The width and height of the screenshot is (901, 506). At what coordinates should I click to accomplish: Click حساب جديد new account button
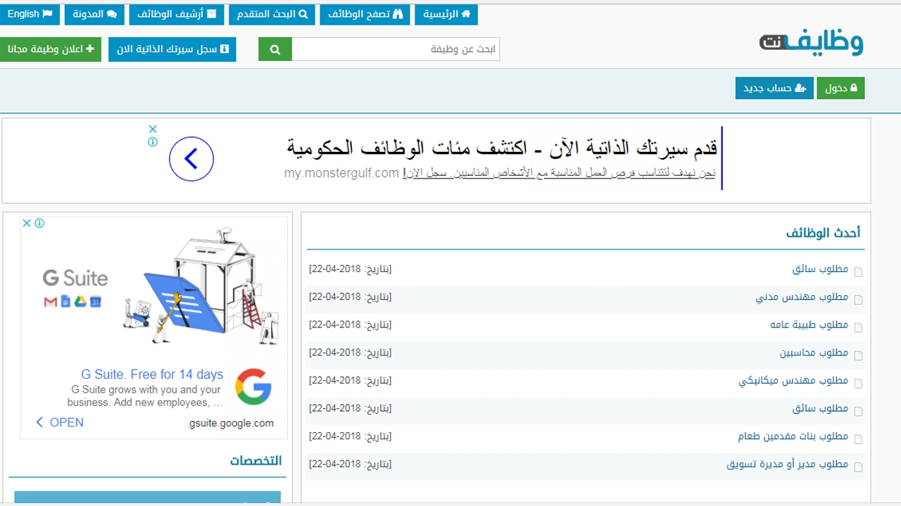point(774,89)
